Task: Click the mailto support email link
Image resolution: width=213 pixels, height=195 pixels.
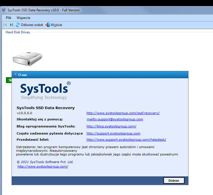Action: [115, 119]
